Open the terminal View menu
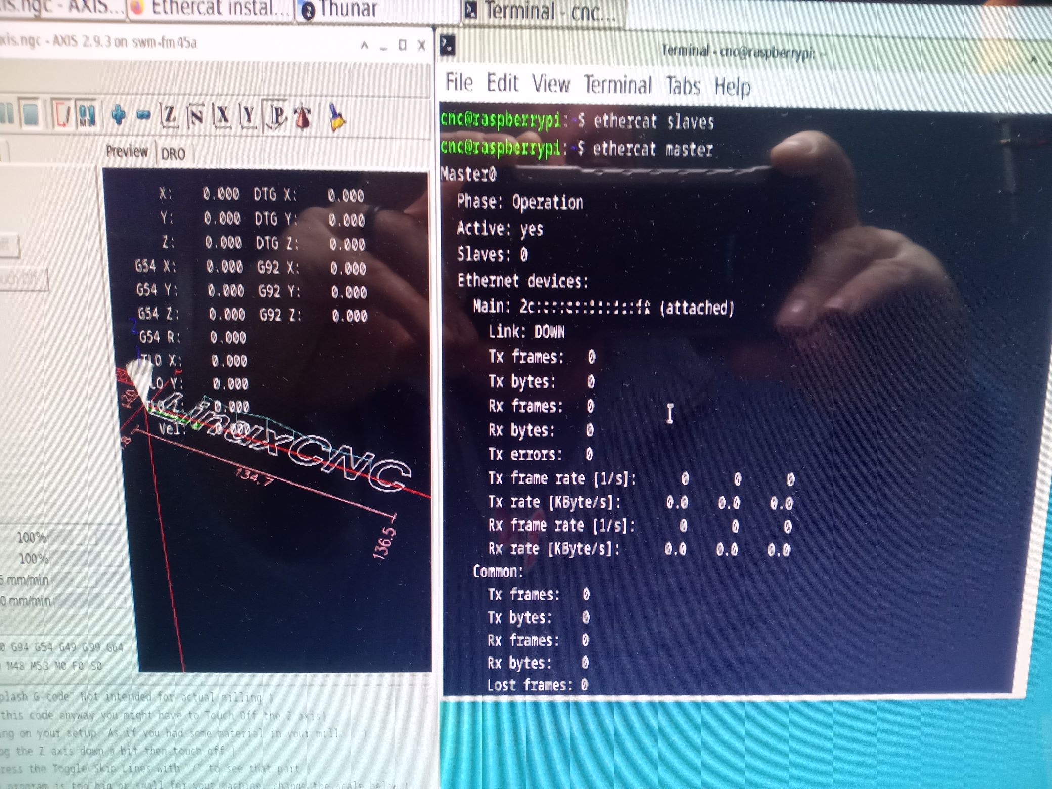Image resolution: width=1052 pixels, height=789 pixels. [551, 84]
